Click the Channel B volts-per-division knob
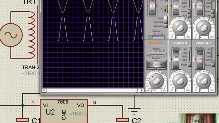This screenshot has height=123, width=219. point(180,81)
